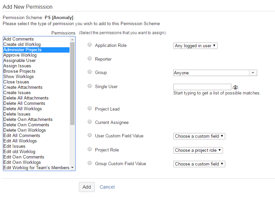Select the Application Role radio button
Image resolution: width=275 pixels, height=197 pixels.
point(90,45)
